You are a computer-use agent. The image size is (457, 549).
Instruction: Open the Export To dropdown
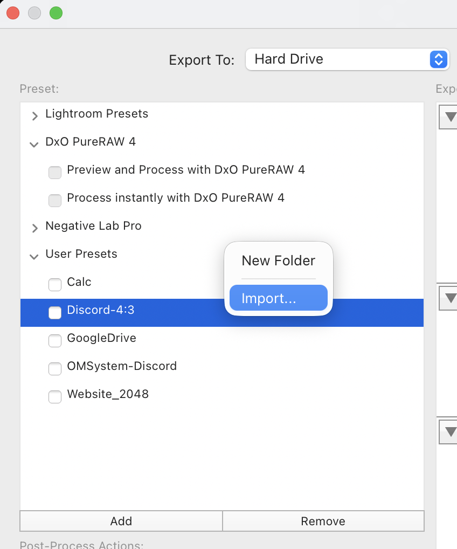[347, 59]
